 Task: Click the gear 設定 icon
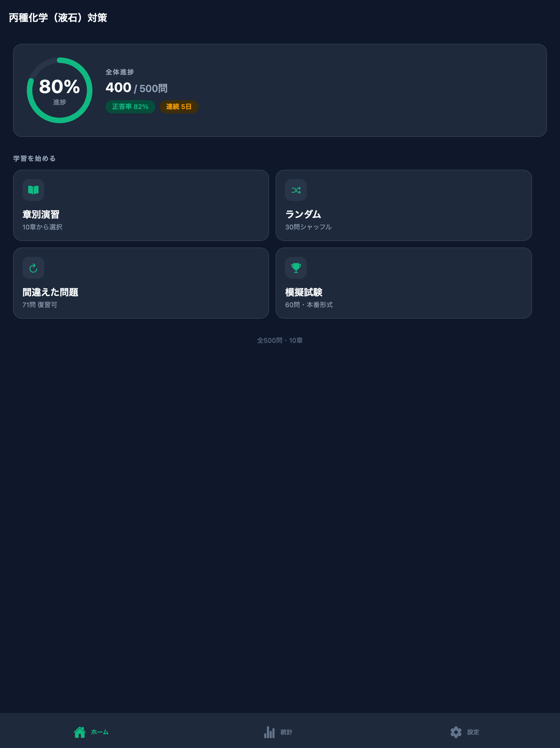point(456,732)
